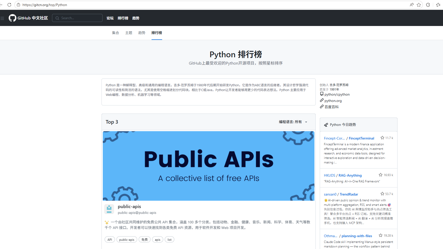Add page to favorites with star icon
443x249 pixels.
(x=419, y=5)
